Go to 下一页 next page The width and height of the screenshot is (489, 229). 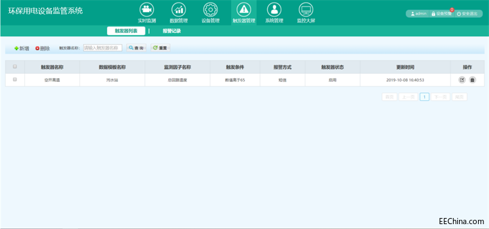point(440,97)
